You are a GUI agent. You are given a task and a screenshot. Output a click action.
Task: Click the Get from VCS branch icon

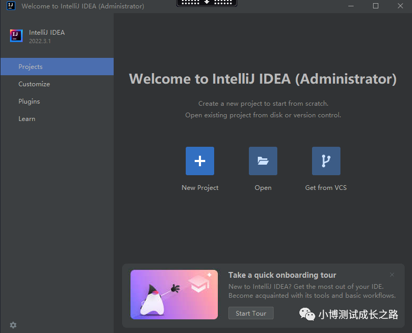326,161
